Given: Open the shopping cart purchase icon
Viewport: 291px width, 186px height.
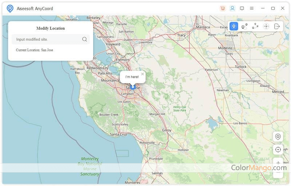Looking at the screenshot, I should 223,8.
